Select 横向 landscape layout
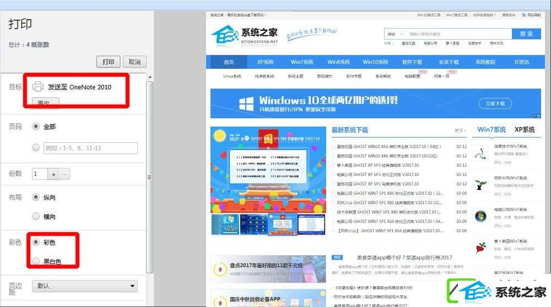Viewport: 551px width, 307px height. pos(35,216)
